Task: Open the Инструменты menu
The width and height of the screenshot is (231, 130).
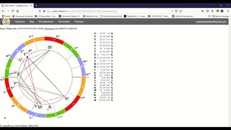Action: pyautogui.click(x=46, y=22)
